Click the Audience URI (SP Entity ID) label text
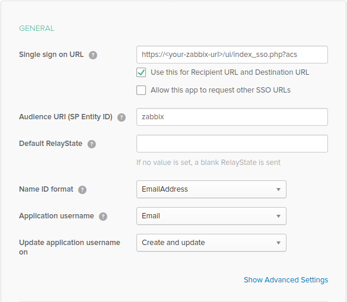Image resolution: width=347 pixels, height=302 pixels. 66,117
